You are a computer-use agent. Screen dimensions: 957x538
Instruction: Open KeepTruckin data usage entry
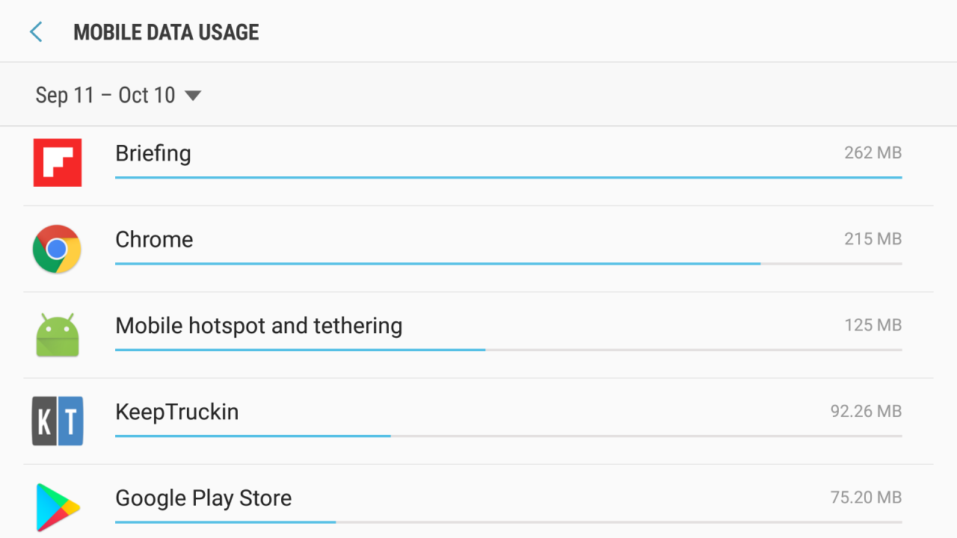177,412
